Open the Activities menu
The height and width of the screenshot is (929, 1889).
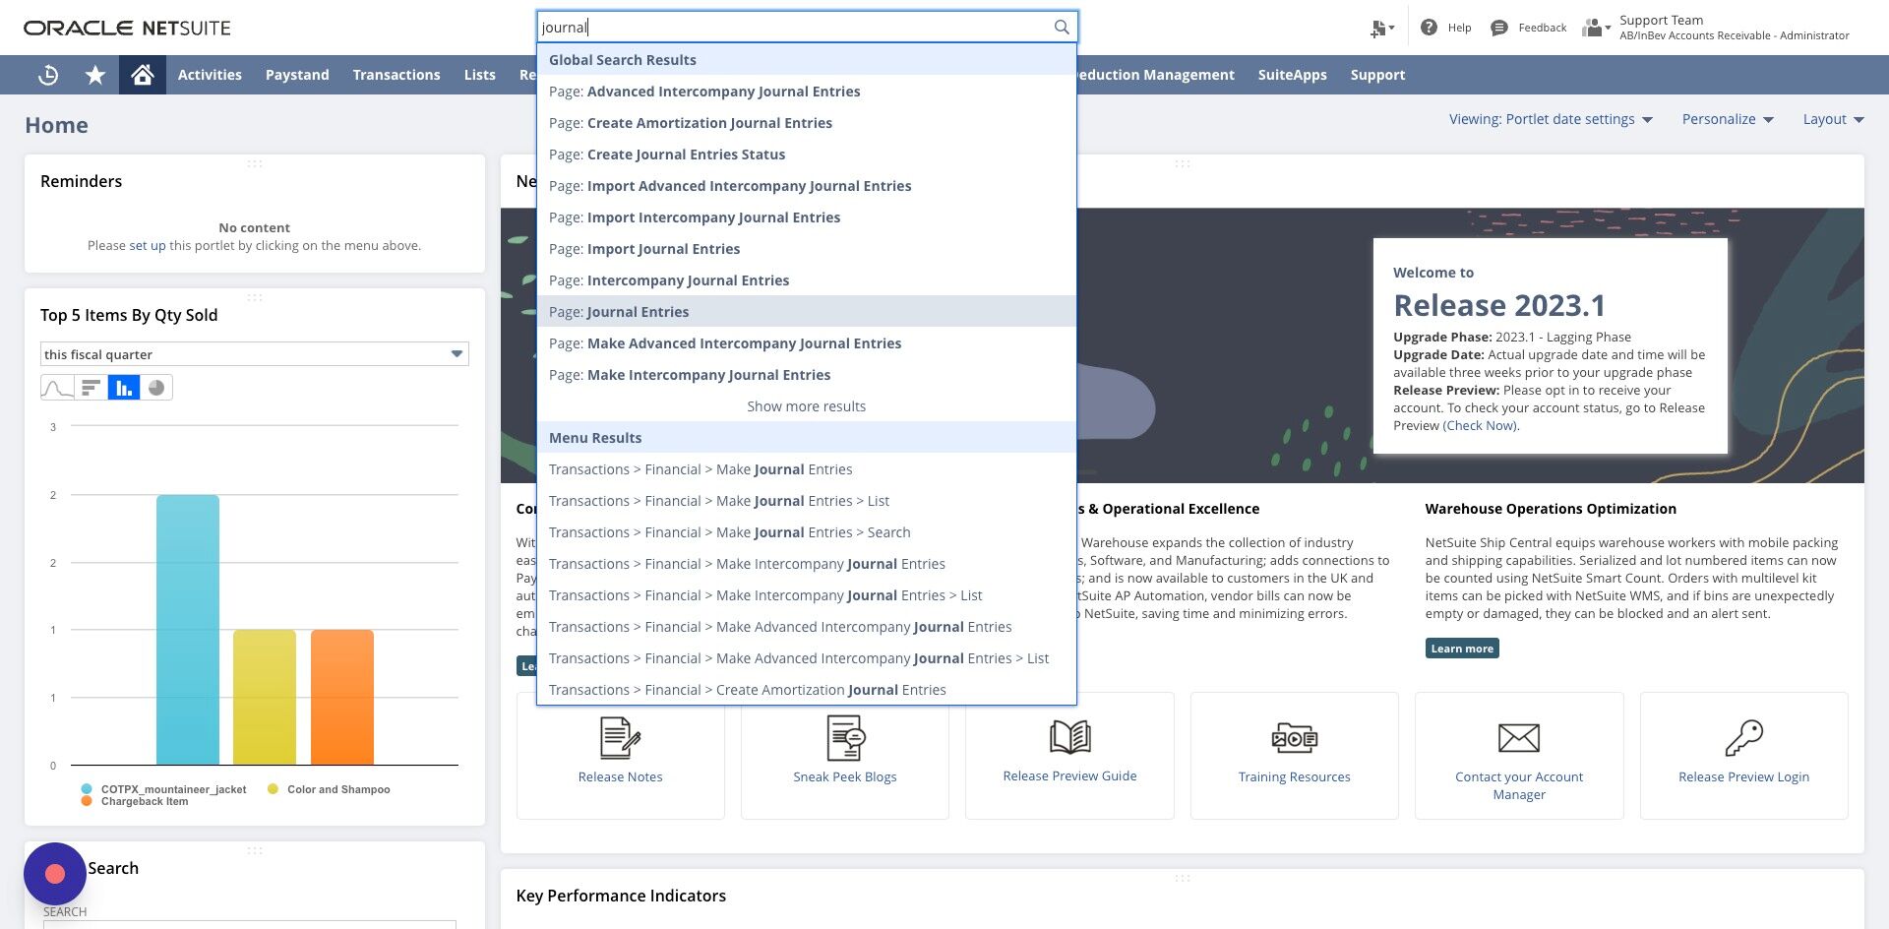210,75
